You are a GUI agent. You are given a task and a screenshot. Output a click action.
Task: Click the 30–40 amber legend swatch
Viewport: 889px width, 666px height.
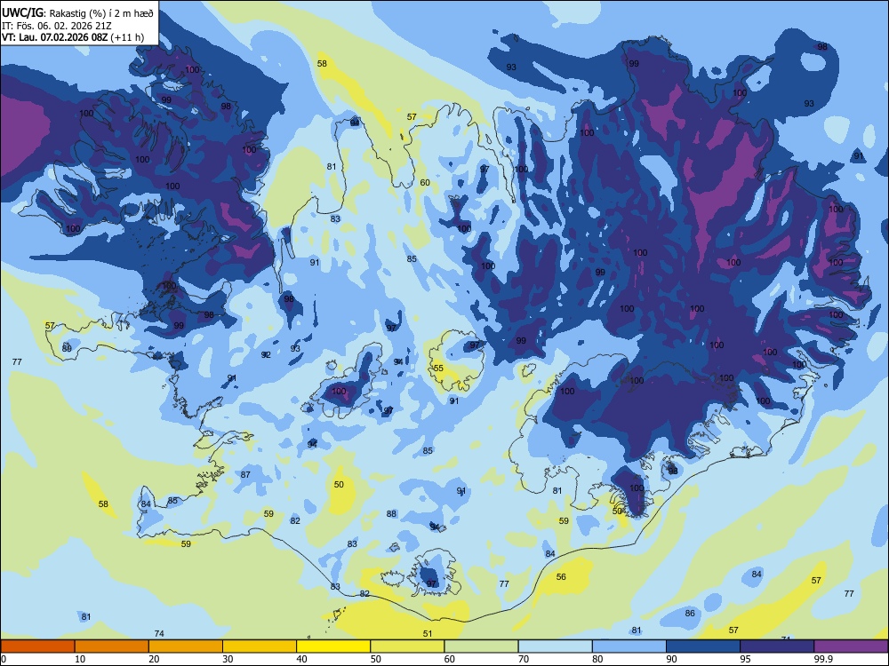pos(260,646)
